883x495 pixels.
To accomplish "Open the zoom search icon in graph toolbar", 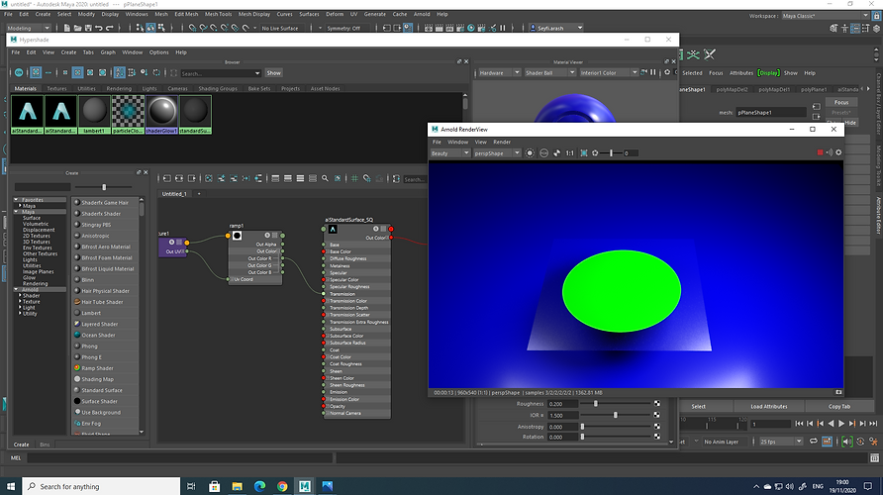I will coord(325,178).
